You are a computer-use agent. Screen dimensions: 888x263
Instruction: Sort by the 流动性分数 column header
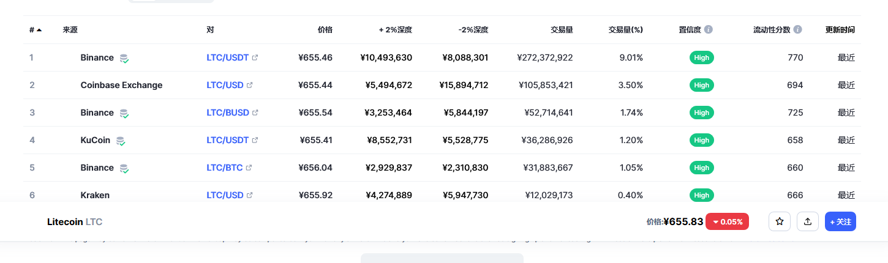click(772, 29)
